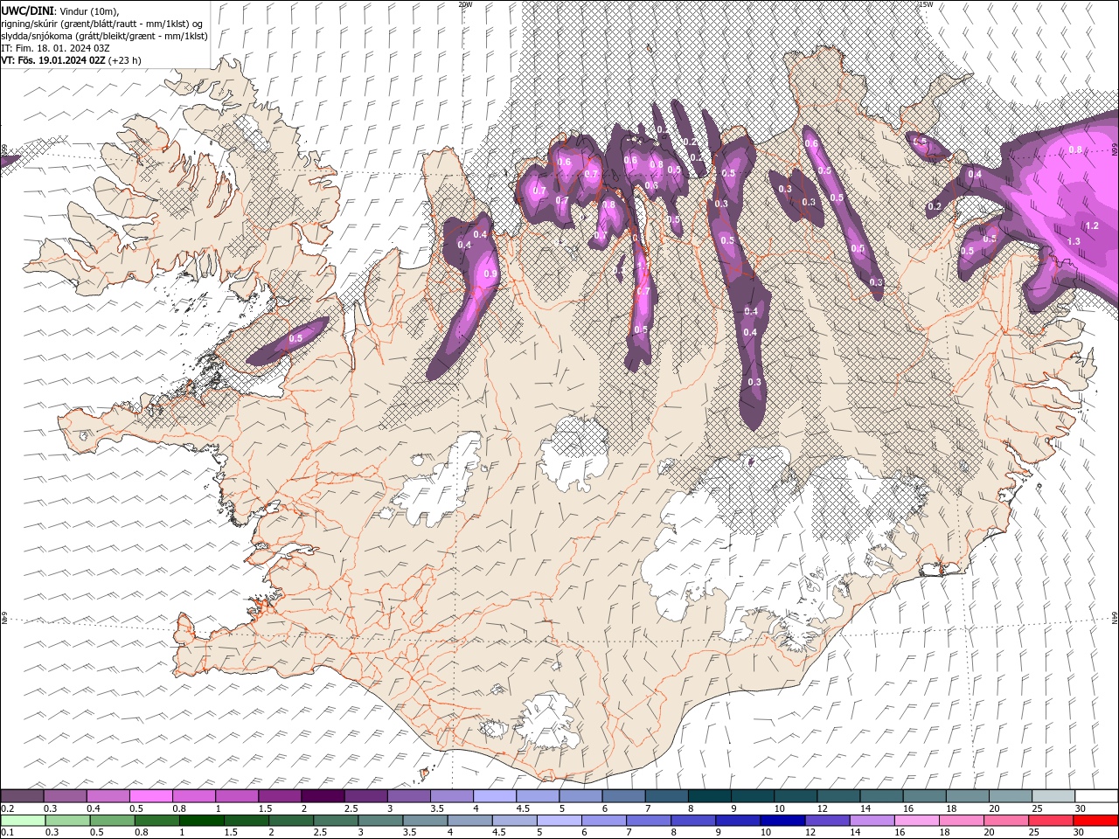Select the rain scale swatch between 3.5 and 4
Screen dimensions: 1119x839
pyautogui.click(x=425, y=821)
